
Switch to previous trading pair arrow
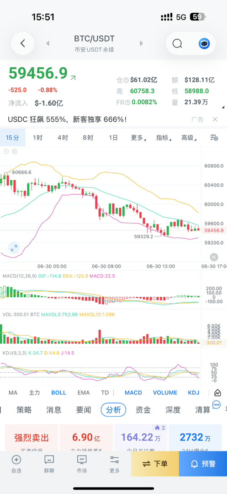tap(48, 43)
